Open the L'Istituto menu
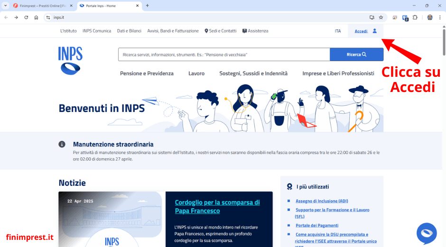This screenshot has height=247, width=446. click(x=68, y=31)
